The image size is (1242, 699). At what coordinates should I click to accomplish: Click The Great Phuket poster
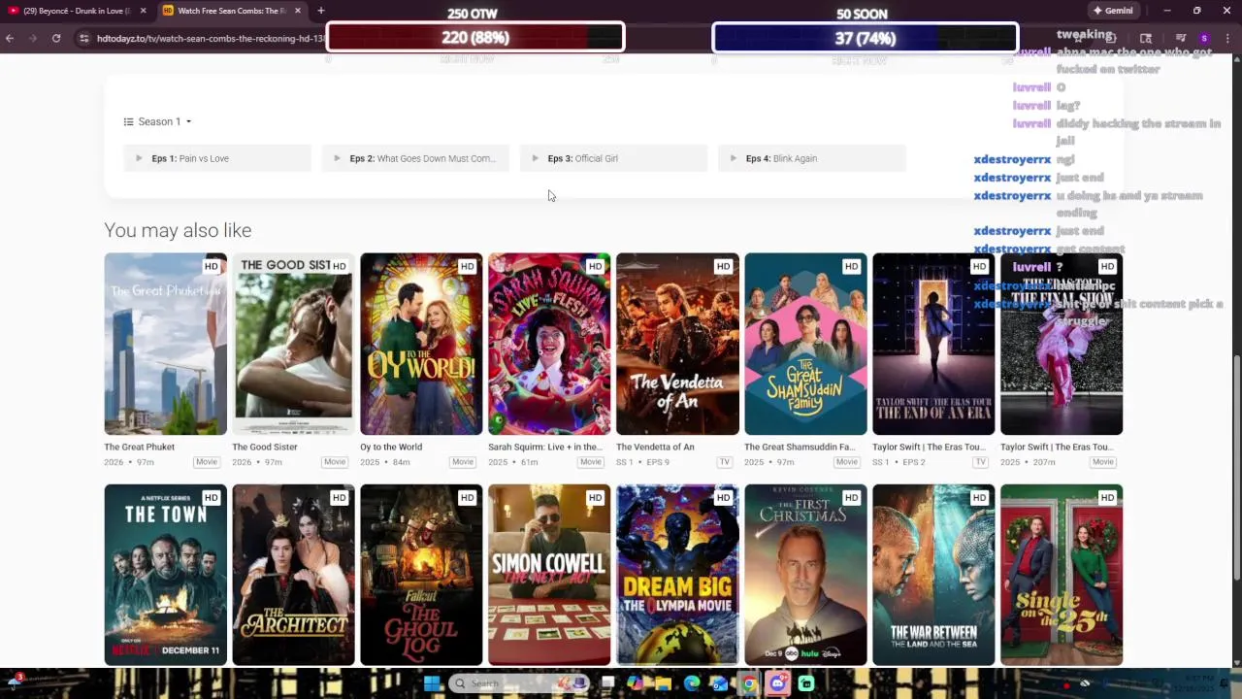[165, 344]
